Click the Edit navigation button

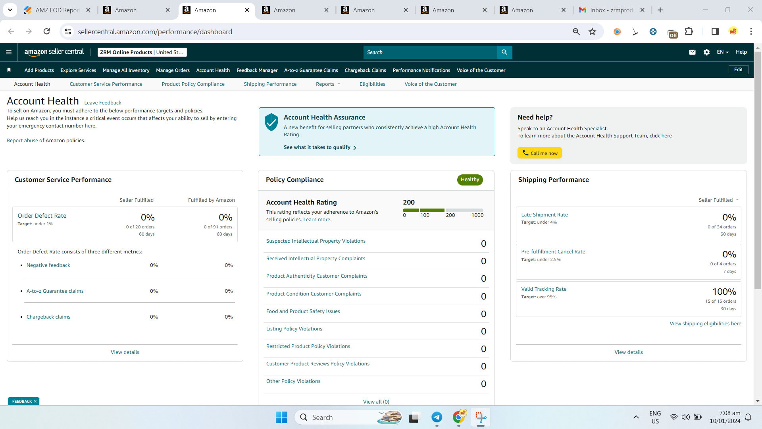(x=738, y=70)
